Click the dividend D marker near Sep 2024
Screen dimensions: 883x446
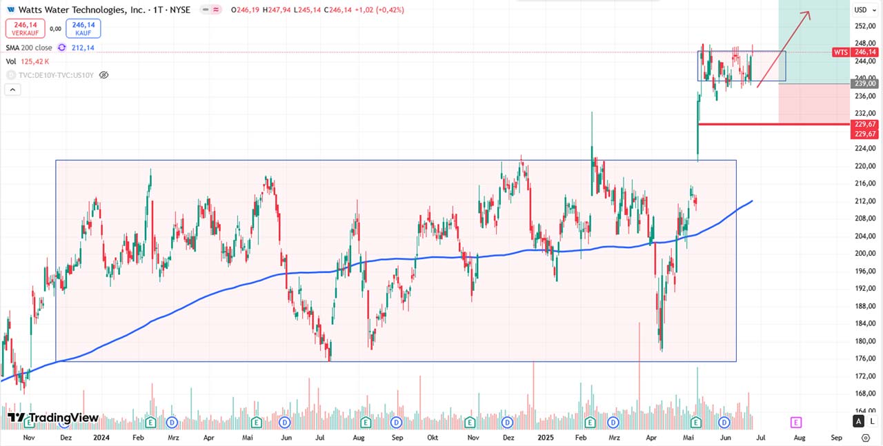pyautogui.click(x=396, y=422)
